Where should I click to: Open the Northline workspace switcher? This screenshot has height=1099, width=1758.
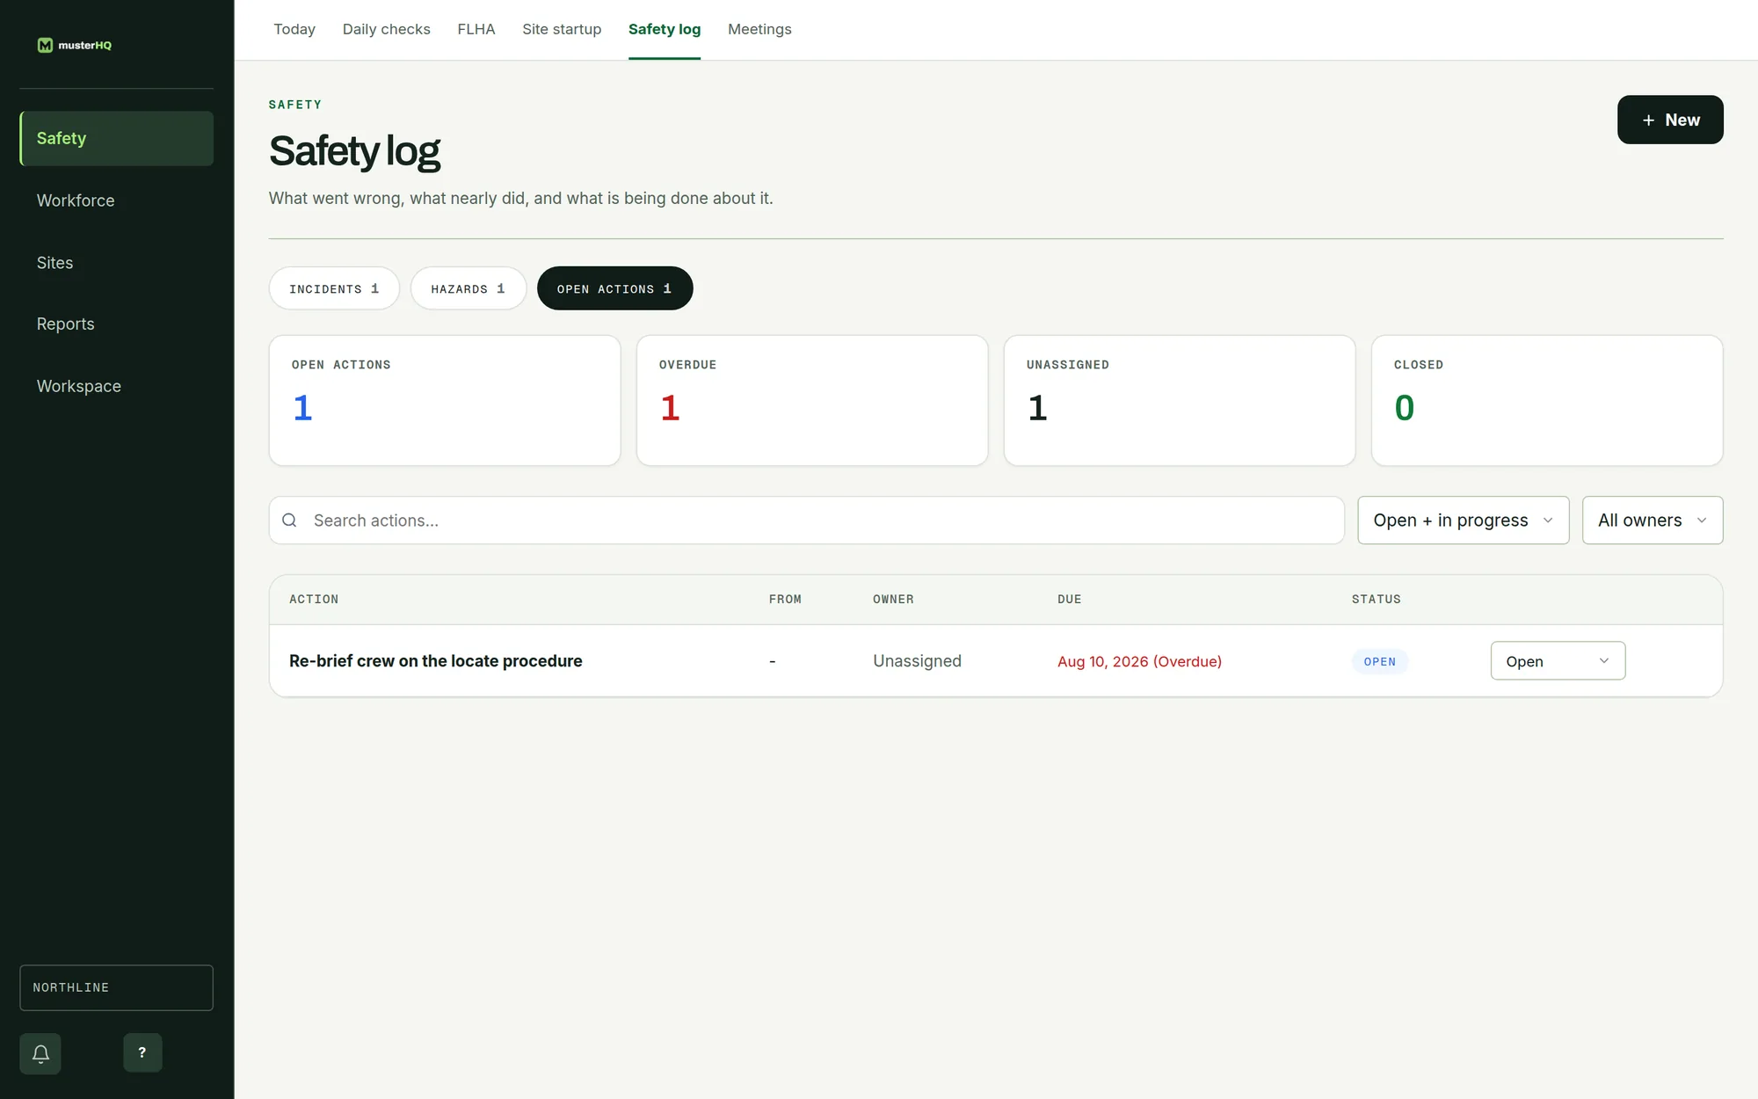click(x=116, y=987)
